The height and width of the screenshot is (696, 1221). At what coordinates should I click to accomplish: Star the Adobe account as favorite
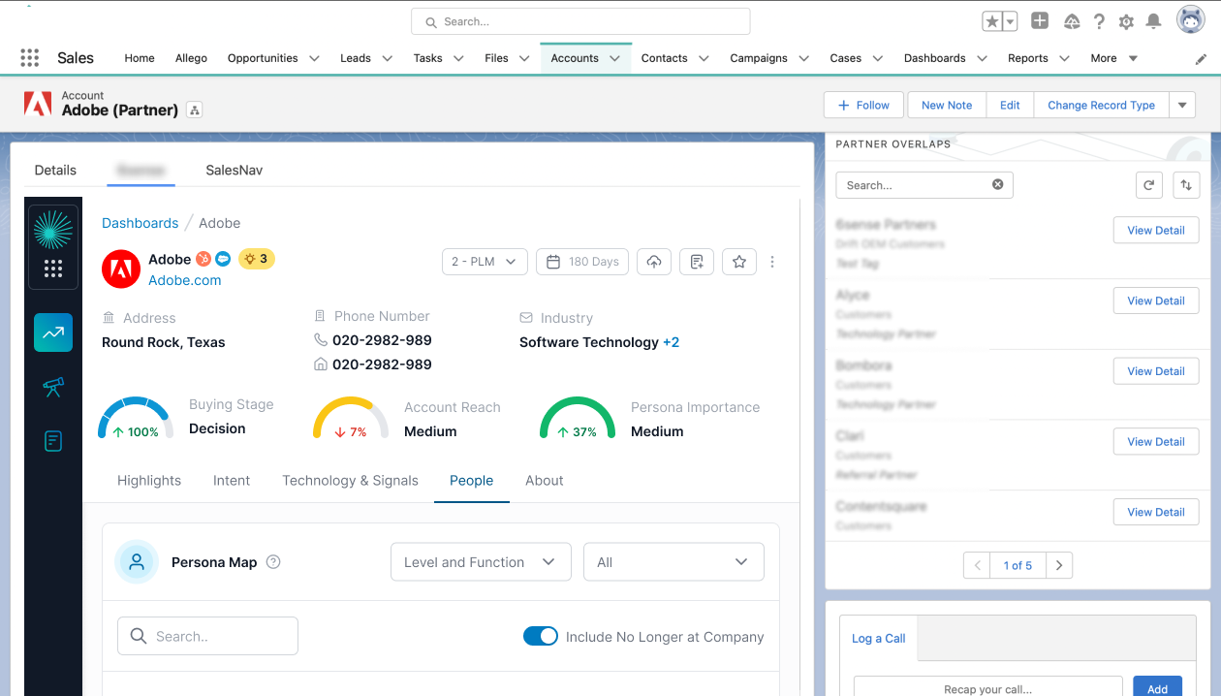click(x=739, y=262)
